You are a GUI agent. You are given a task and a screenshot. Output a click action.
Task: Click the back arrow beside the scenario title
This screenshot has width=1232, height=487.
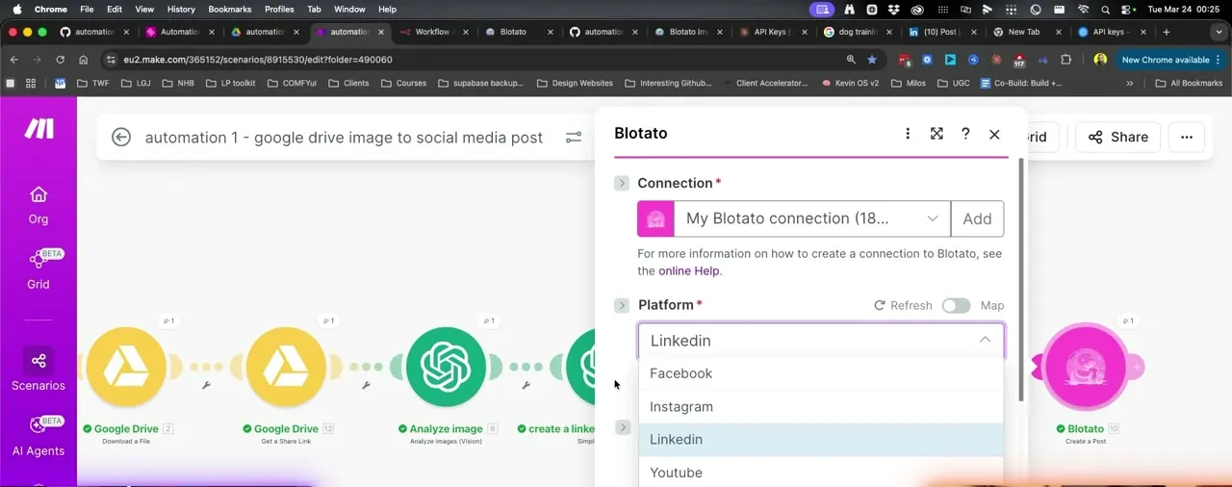point(121,138)
